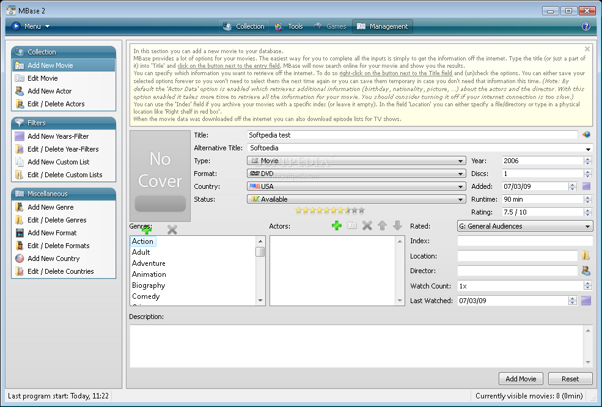Adjust the Watch Count stepper
The width and height of the screenshot is (602, 407).
[x=587, y=285]
